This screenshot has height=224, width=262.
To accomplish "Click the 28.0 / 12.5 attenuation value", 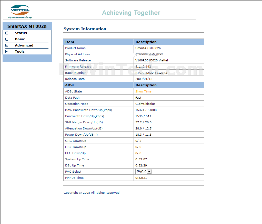I will [143, 129].
